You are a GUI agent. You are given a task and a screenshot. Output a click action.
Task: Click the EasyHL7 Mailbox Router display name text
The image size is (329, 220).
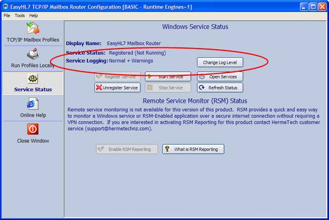[x=134, y=43]
